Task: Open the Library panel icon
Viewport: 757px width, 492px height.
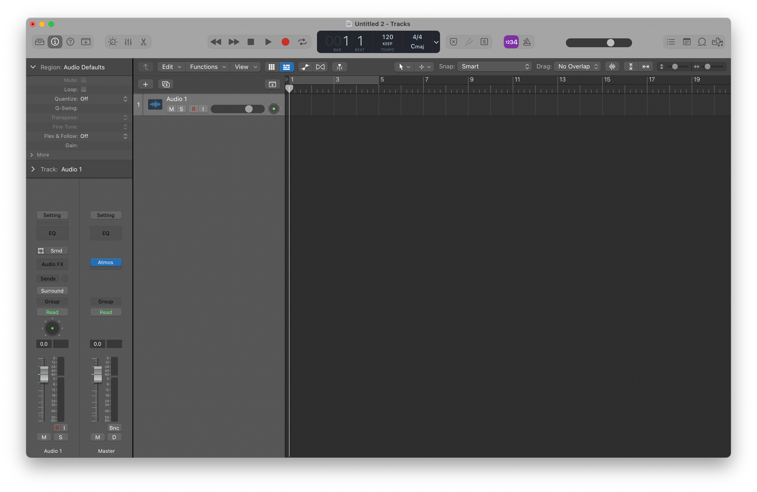Action: click(40, 42)
